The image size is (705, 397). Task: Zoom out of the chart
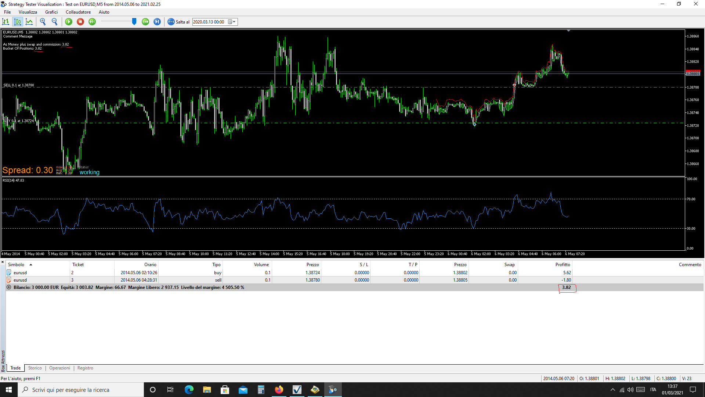(x=55, y=22)
